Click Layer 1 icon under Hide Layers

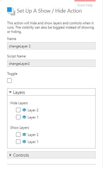pyautogui.click(x=24, y=117)
